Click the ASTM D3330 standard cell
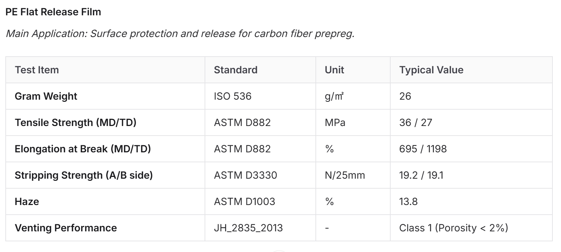Viewport: 561px width, 252px height. [x=246, y=175]
